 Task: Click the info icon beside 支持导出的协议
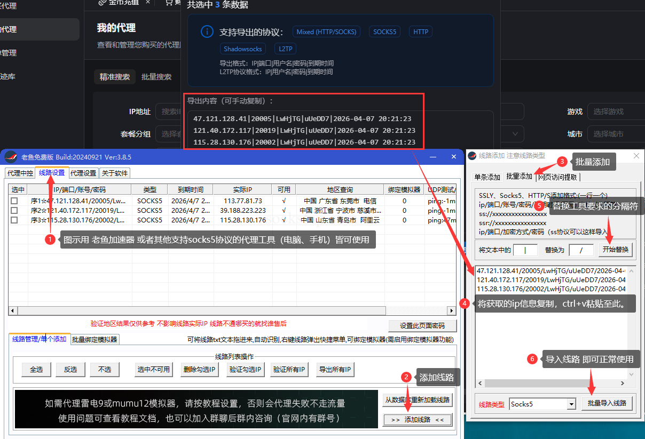(207, 31)
